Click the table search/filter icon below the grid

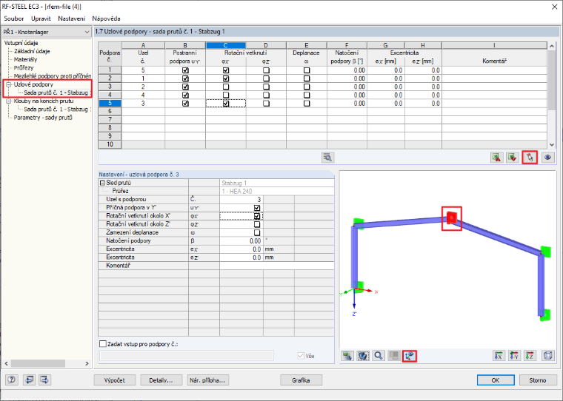click(x=327, y=158)
